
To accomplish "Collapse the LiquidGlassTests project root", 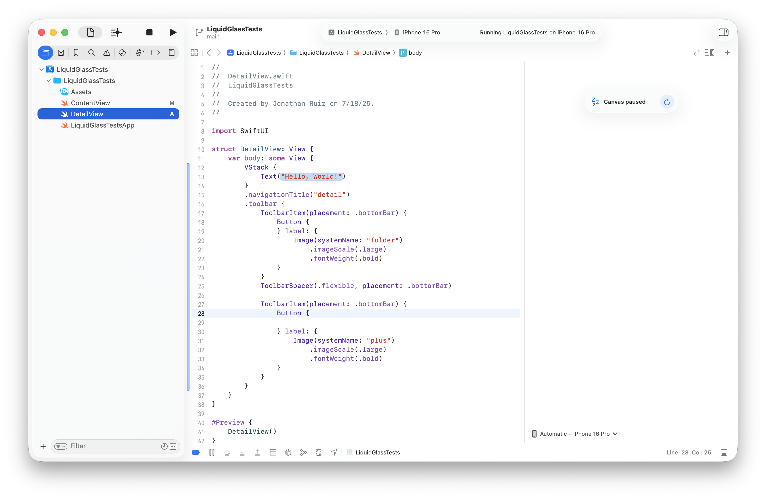I will coord(42,69).
